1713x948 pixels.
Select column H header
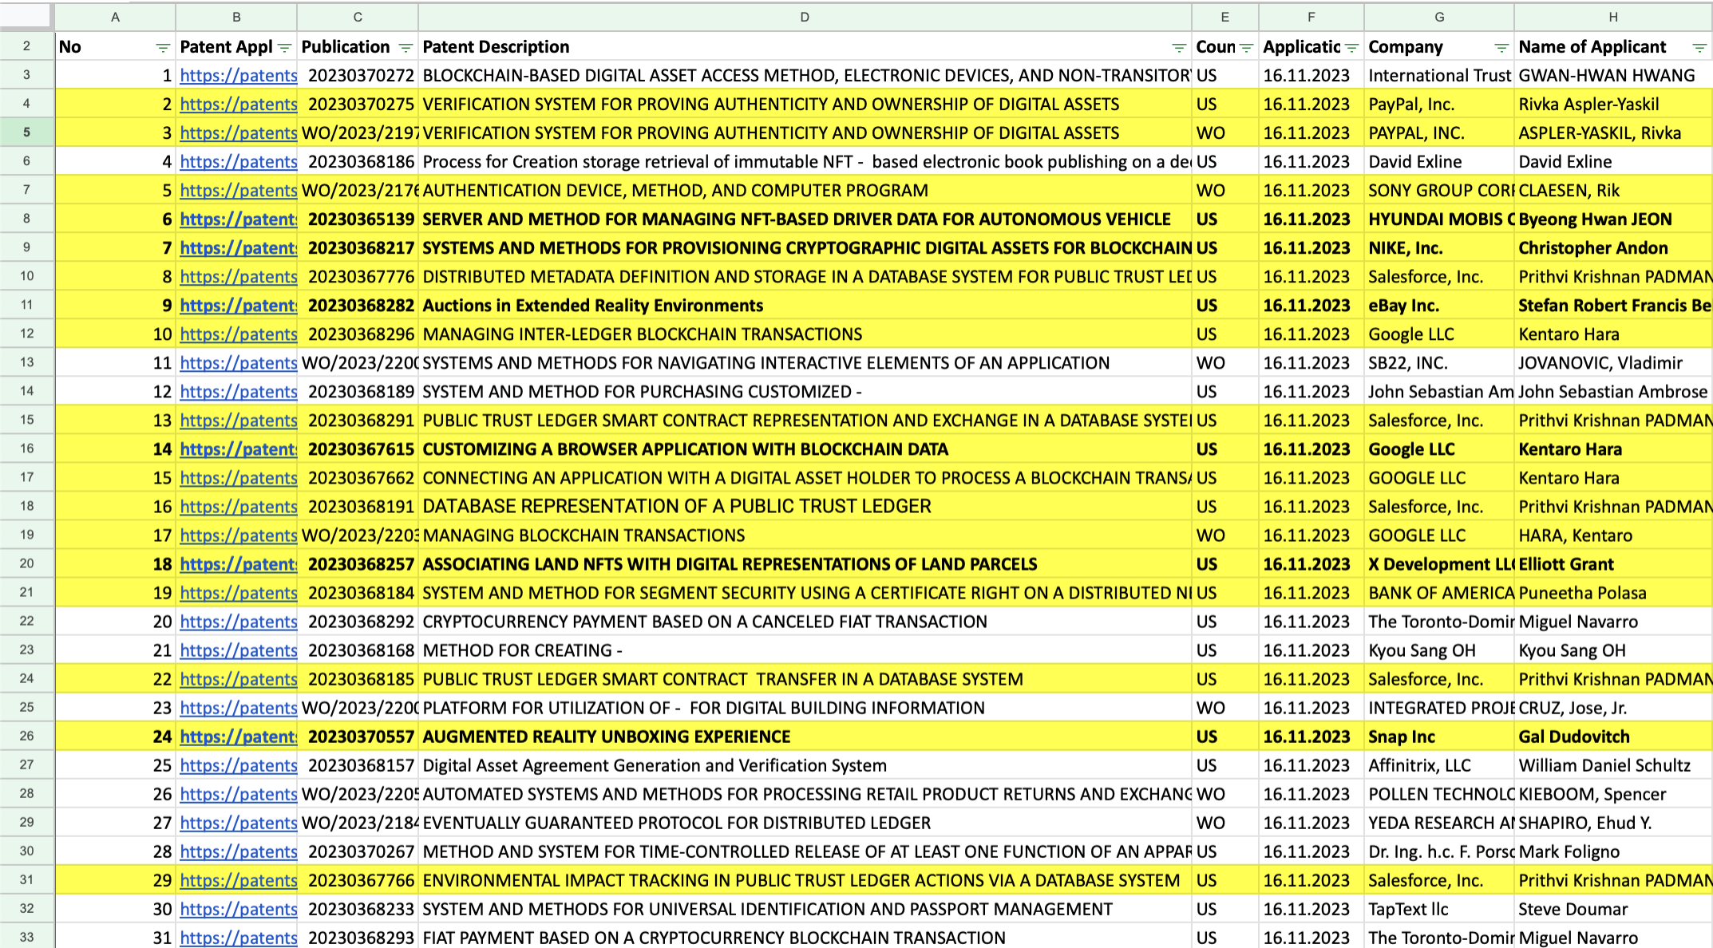1612,17
